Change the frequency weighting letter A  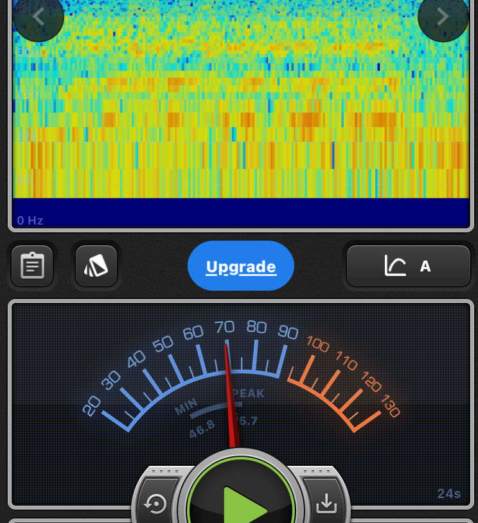pyautogui.click(x=425, y=266)
